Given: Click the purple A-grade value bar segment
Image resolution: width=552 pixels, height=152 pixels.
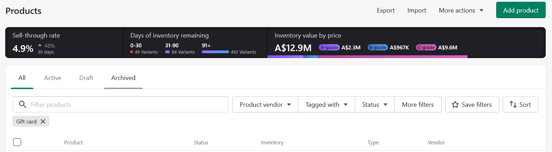Looking at the screenshot, I should click(x=286, y=57).
